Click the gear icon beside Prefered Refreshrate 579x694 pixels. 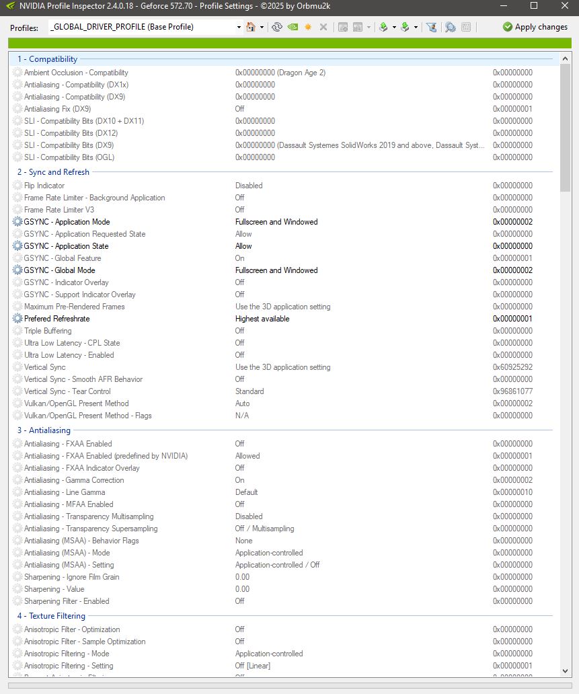(17, 319)
